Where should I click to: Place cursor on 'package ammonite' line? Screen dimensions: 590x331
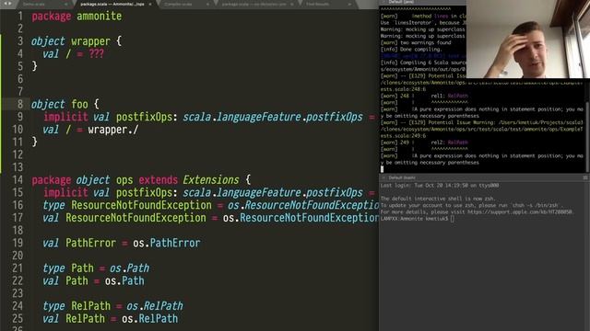click(x=77, y=17)
